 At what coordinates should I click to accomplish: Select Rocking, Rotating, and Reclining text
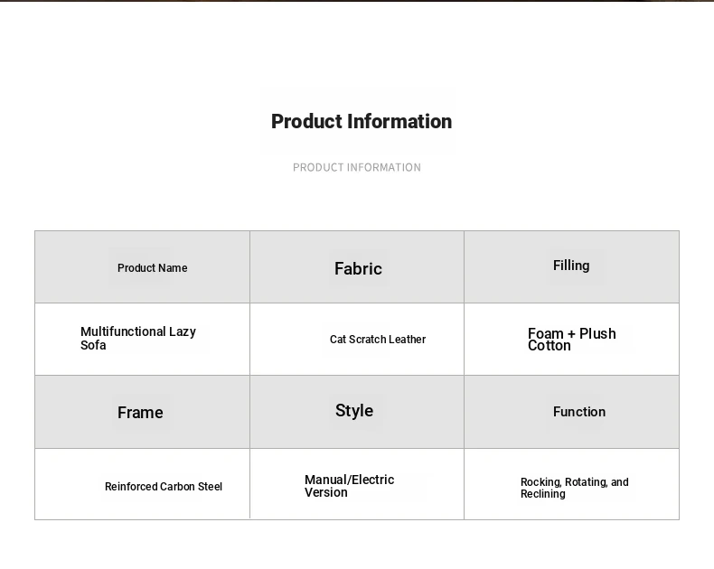[575, 488]
